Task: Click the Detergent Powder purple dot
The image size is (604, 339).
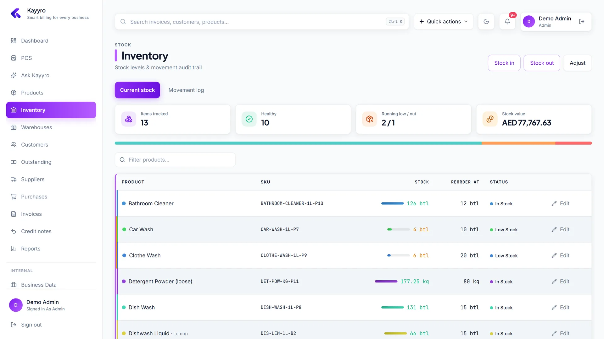Action: coord(124,282)
